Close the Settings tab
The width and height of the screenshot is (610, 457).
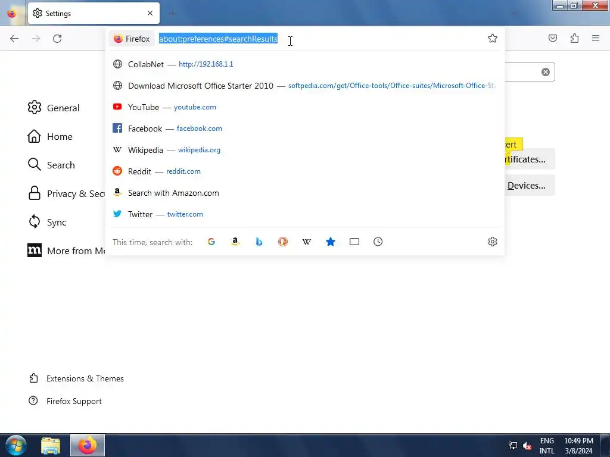(150, 13)
